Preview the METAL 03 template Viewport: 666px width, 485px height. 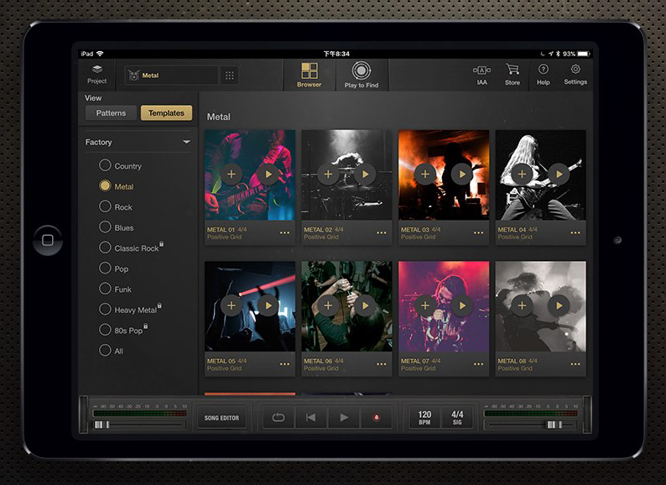coord(462,175)
